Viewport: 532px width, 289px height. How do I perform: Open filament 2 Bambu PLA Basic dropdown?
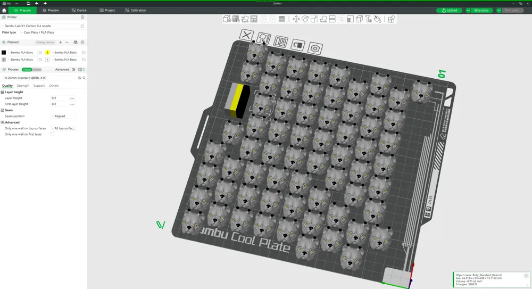66,53
